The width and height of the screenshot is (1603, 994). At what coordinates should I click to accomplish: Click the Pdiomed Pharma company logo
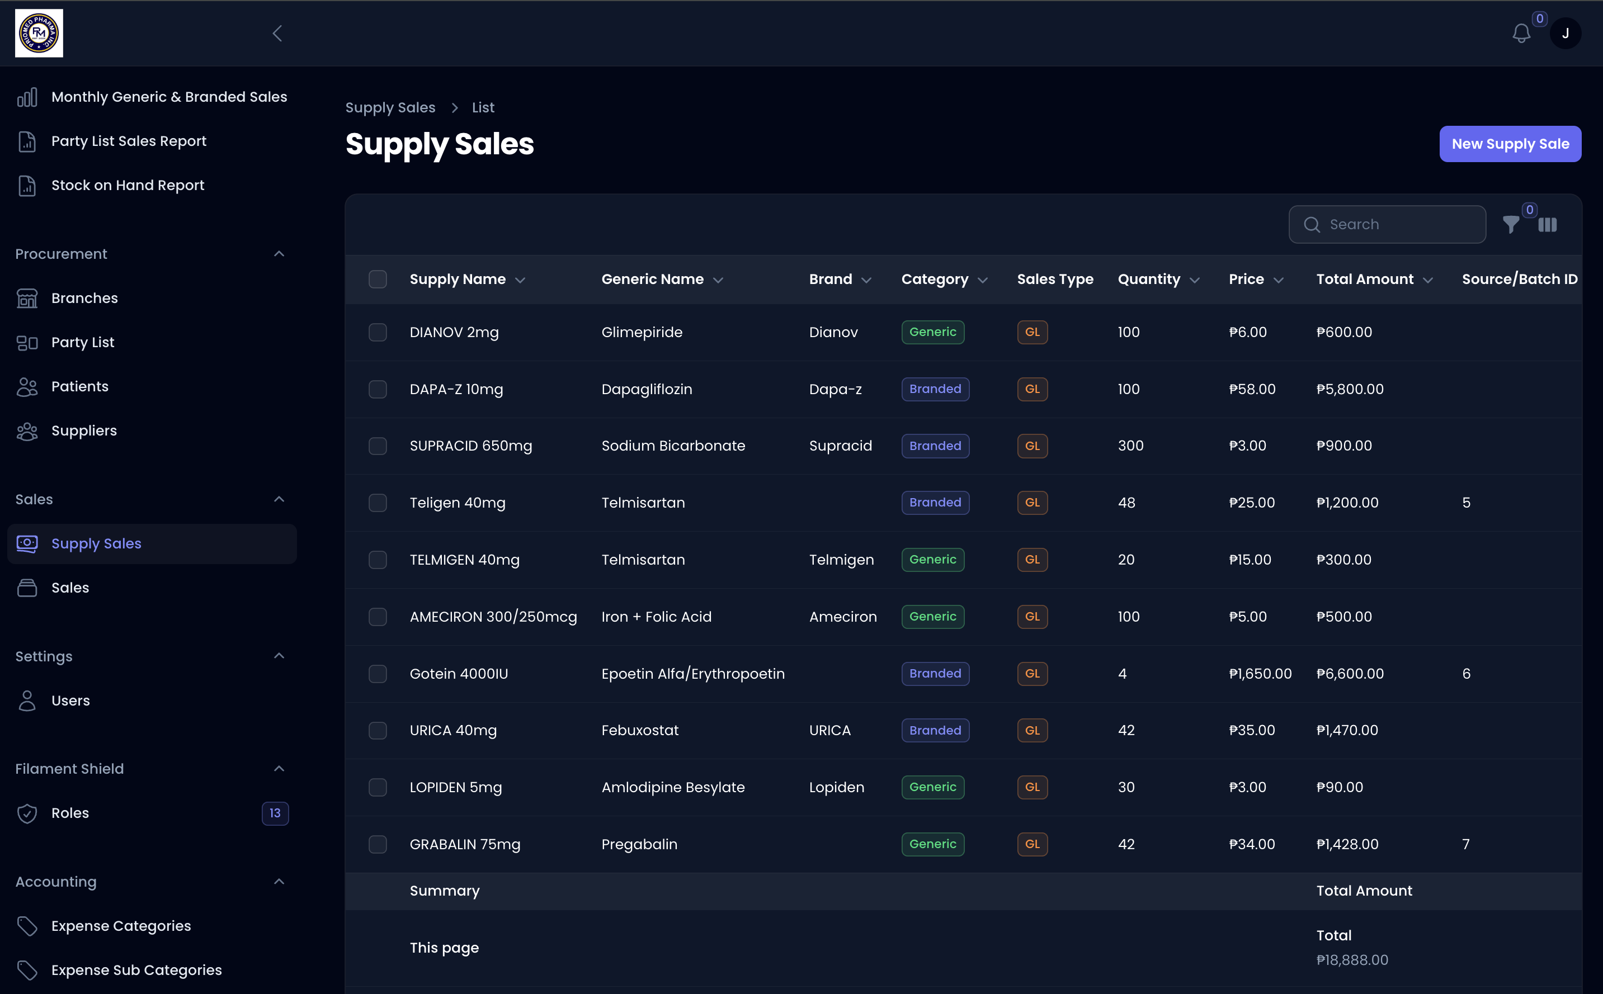38,33
